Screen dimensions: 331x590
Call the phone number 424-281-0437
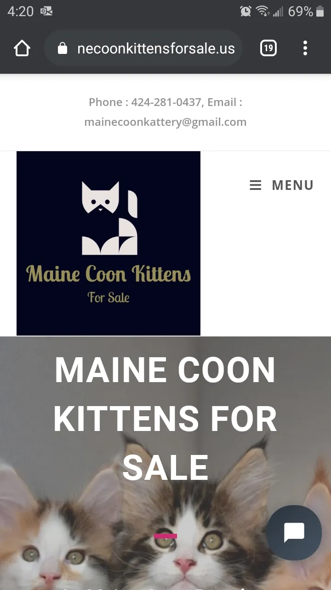coord(166,102)
